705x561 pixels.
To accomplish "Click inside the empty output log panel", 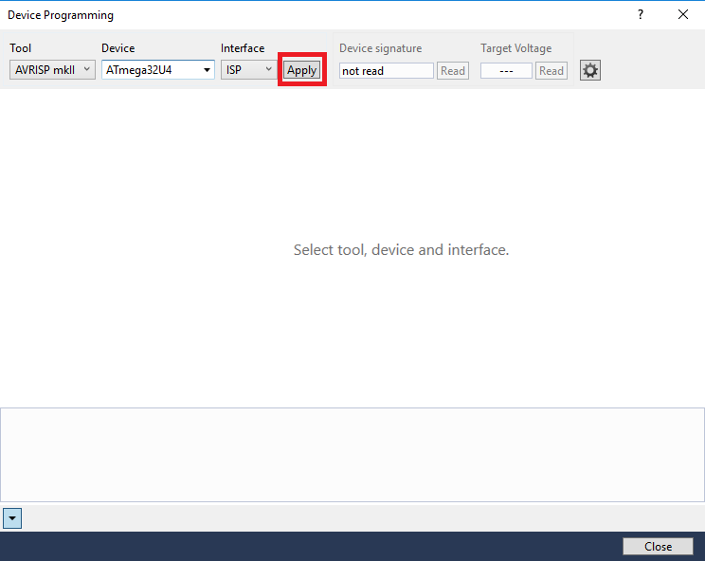I will pyautogui.click(x=352, y=455).
